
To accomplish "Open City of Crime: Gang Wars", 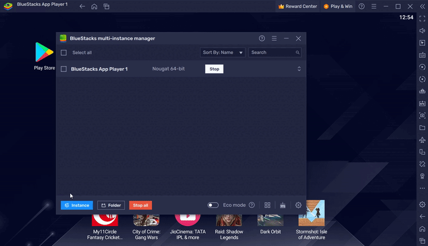I will click(146, 227).
